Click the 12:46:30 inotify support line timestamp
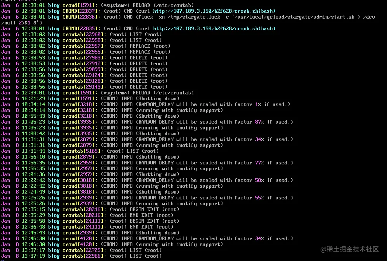The image size is (387, 261). (x=33, y=245)
